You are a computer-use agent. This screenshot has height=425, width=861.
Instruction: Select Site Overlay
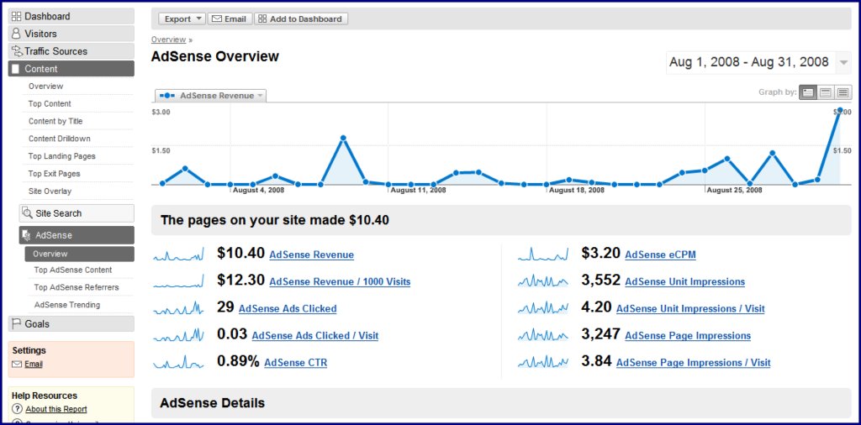click(x=50, y=192)
